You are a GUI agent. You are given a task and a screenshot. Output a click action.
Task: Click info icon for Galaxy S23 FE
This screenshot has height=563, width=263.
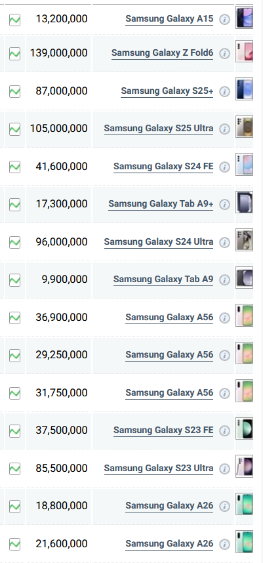[x=224, y=430]
